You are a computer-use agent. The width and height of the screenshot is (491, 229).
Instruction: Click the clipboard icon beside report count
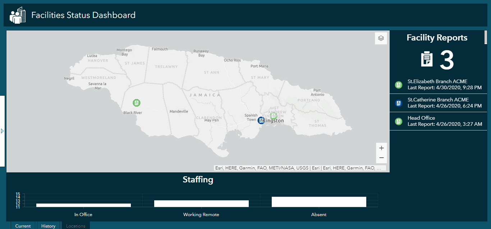(427, 59)
